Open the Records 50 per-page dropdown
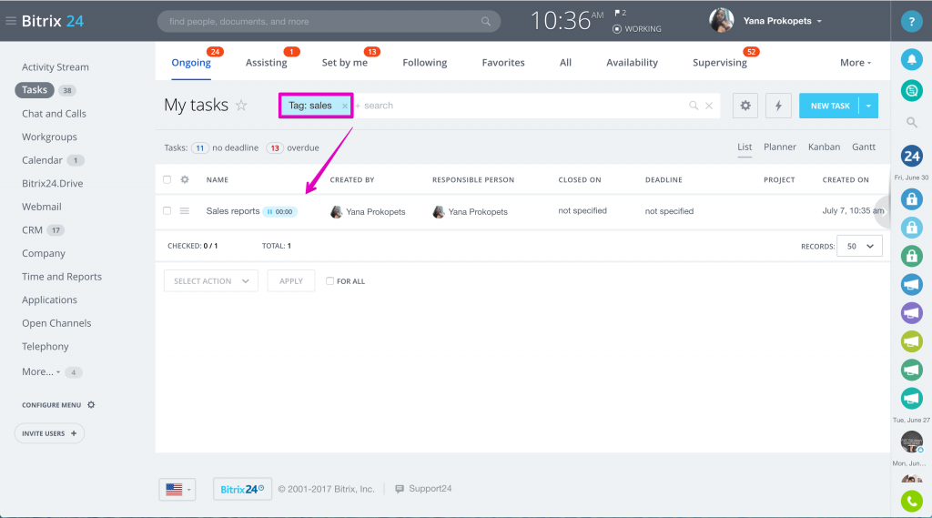 [x=859, y=246]
